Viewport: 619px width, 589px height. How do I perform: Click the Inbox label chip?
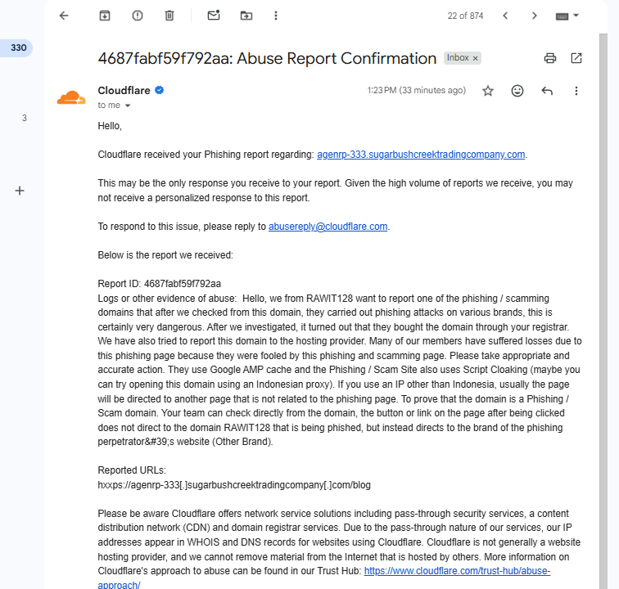[458, 58]
